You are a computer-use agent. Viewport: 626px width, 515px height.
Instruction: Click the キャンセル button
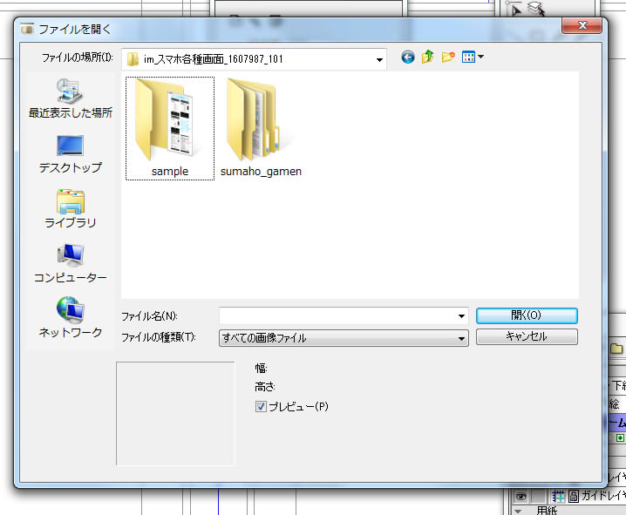(527, 336)
